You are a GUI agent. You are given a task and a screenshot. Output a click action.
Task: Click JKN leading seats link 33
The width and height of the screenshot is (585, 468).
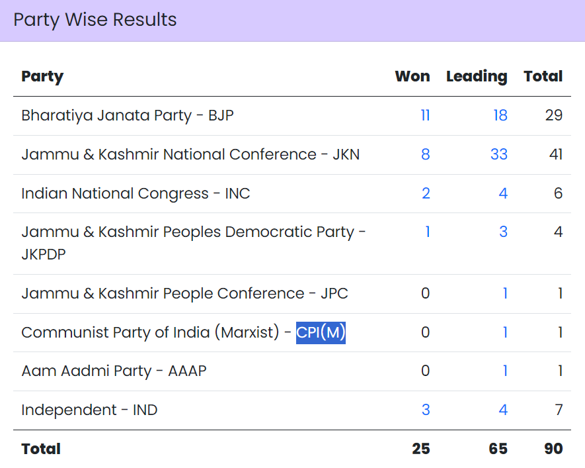tap(498, 155)
